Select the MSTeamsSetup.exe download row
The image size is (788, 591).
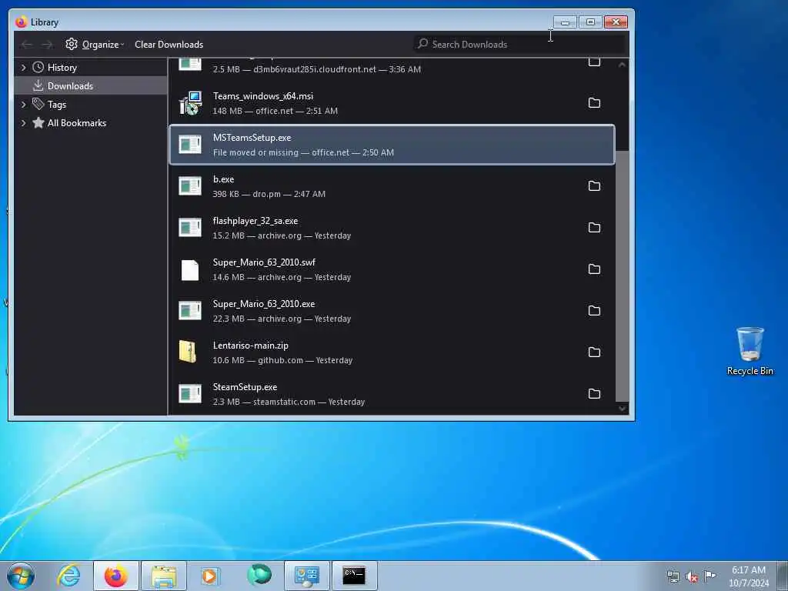click(392, 145)
